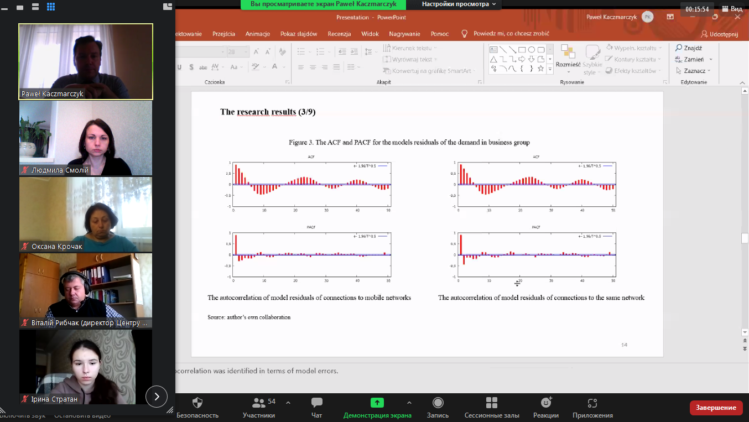Select Віталій Рибчак's video thumbnail
The image size is (749, 422).
click(x=86, y=290)
